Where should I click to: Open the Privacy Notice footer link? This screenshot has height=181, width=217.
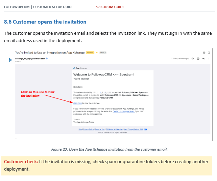(x=89, y=129)
